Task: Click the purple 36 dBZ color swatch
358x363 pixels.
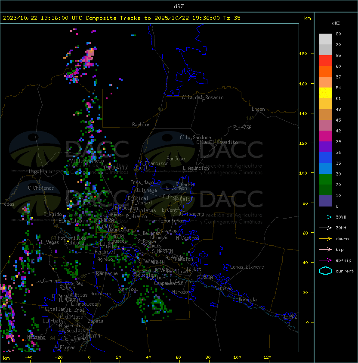Action: point(325,147)
